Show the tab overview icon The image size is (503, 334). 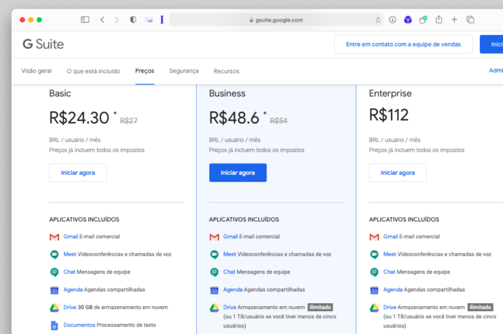click(x=470, y=20)
